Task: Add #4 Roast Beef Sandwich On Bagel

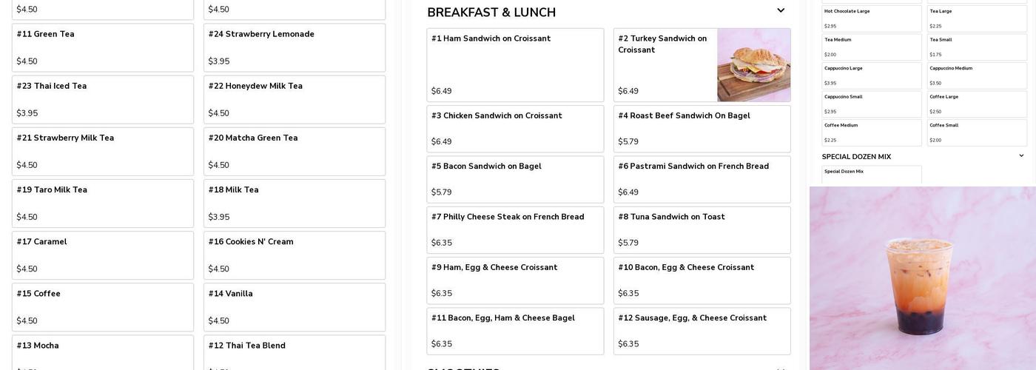Action: click(x=702, y=129)
